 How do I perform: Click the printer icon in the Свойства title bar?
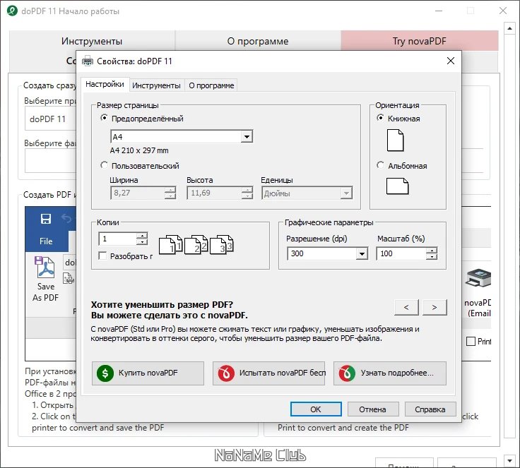coord(88,61)
